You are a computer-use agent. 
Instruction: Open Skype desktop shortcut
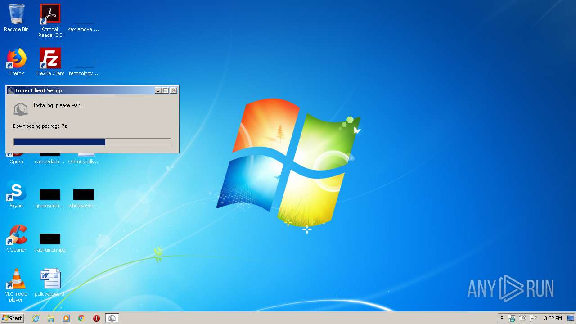pos(16,194)
